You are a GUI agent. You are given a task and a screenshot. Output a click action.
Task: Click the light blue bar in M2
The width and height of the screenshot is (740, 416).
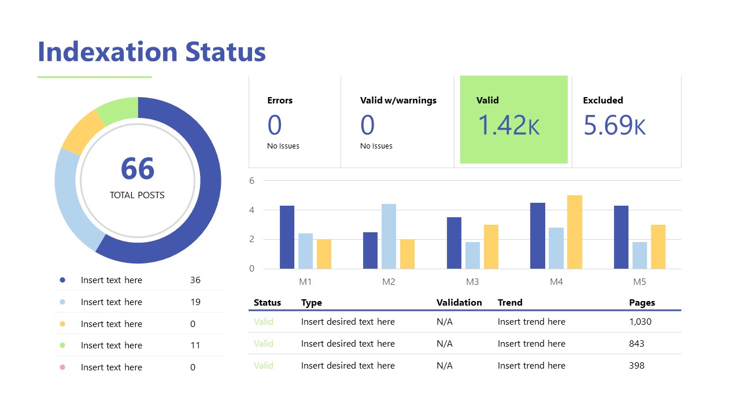tap(388, 236)
